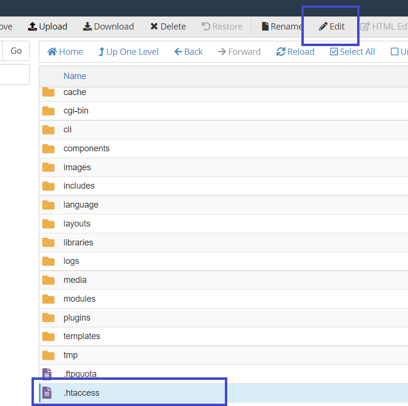Click the plugins folder icon
This screenshot has width=408, height=406.
[48, 318]
